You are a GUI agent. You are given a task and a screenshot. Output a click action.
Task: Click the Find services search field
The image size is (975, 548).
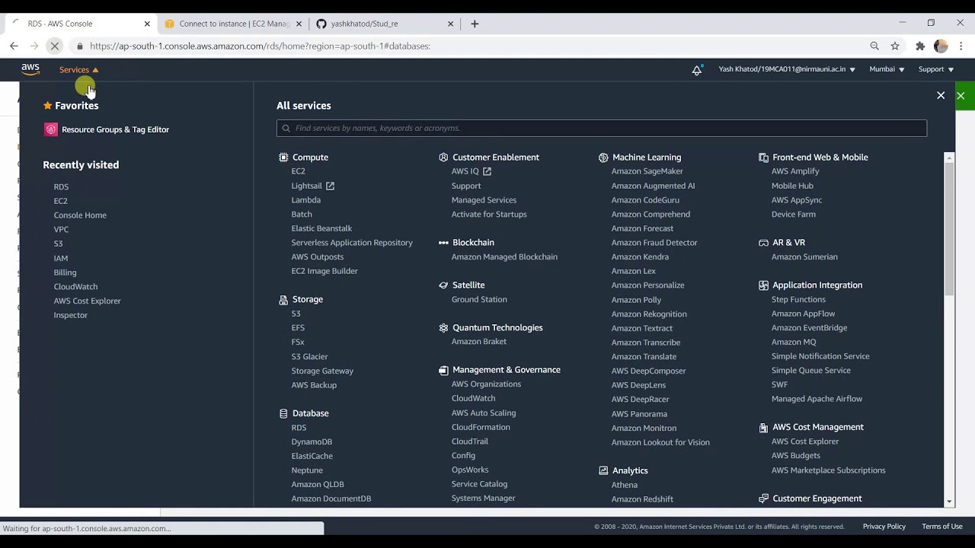[x=602, y=128]
